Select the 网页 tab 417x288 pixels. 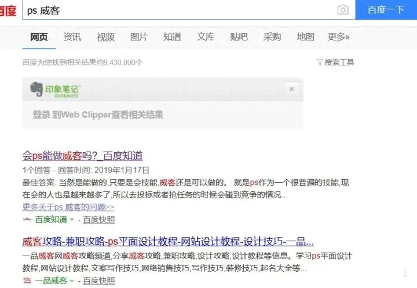[x=39, y=37]
